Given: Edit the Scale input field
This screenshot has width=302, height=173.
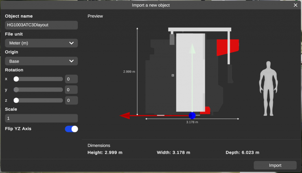Looking at the screenshot, I should click(41, 118).
